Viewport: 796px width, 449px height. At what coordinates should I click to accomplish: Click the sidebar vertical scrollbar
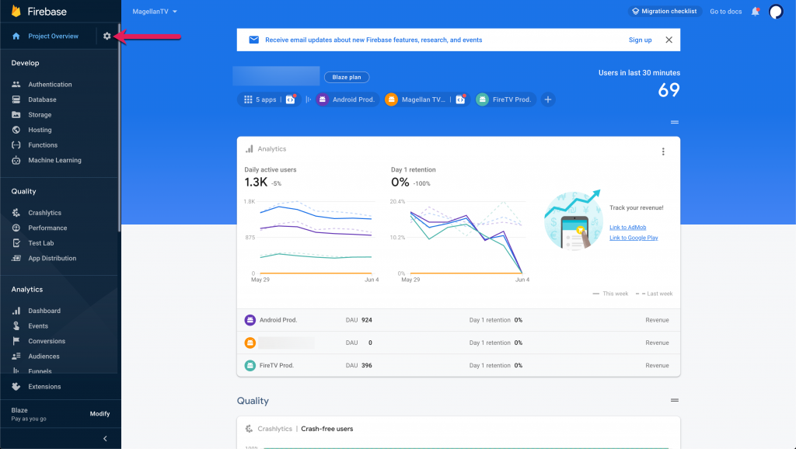(119, 127)
